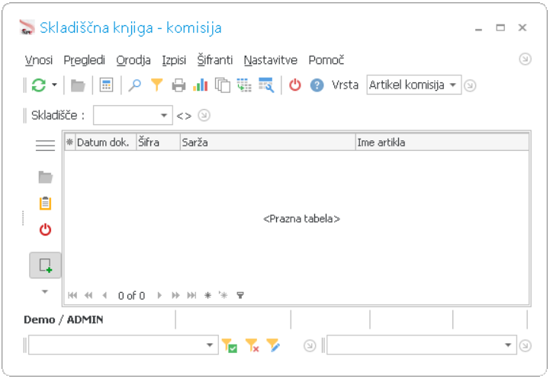
Task: Click the sidebar hamburger menu icon
Action: point(45,145)
